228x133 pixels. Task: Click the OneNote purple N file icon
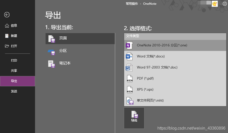[x=129, y=45]
